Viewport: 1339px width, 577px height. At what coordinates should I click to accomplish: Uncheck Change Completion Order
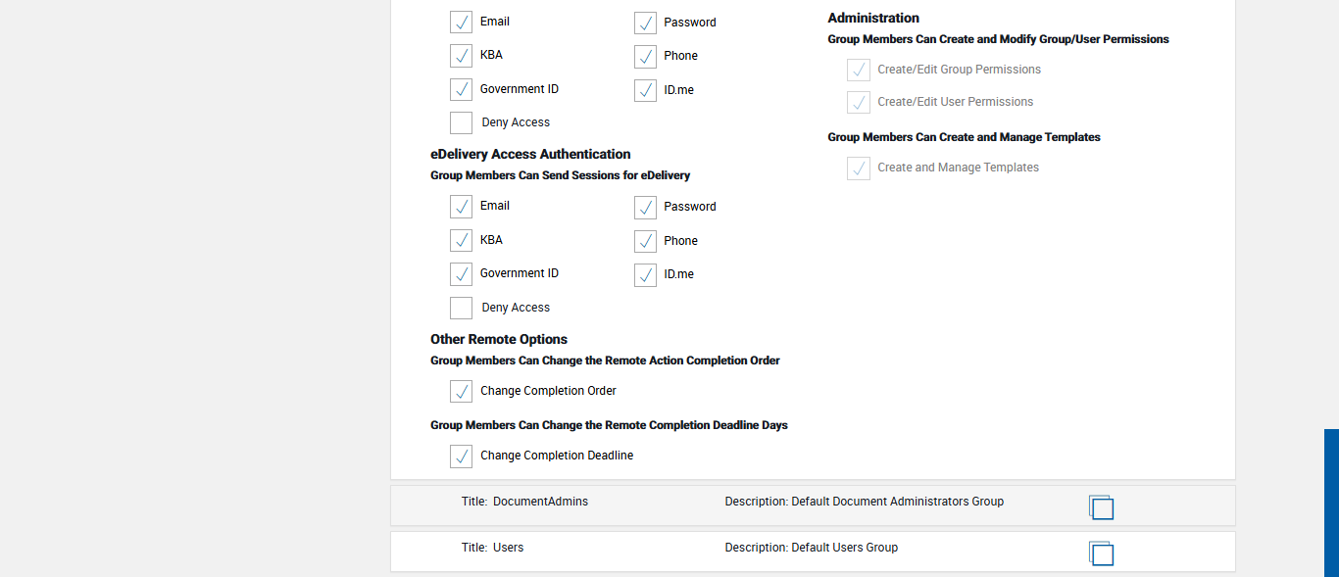click(461, 392)
